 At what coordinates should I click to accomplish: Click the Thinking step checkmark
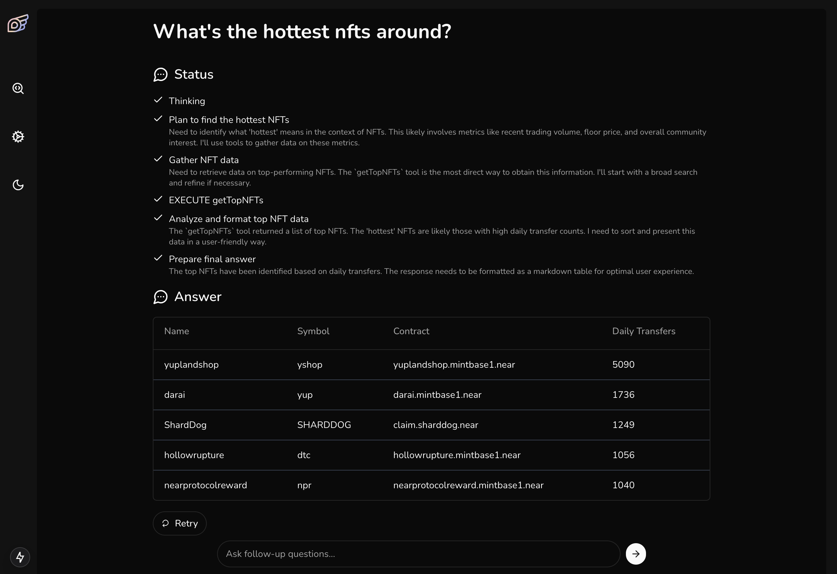(x=158, y=100)
